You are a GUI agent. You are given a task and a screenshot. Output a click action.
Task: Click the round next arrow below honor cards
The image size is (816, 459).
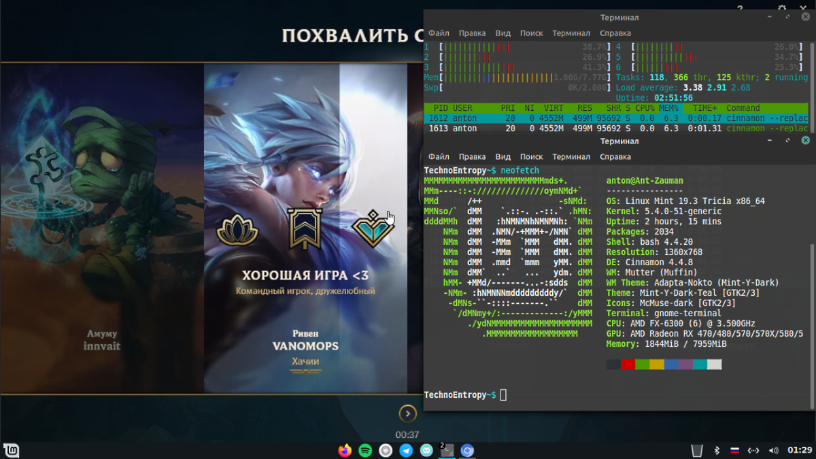[407, 413]
